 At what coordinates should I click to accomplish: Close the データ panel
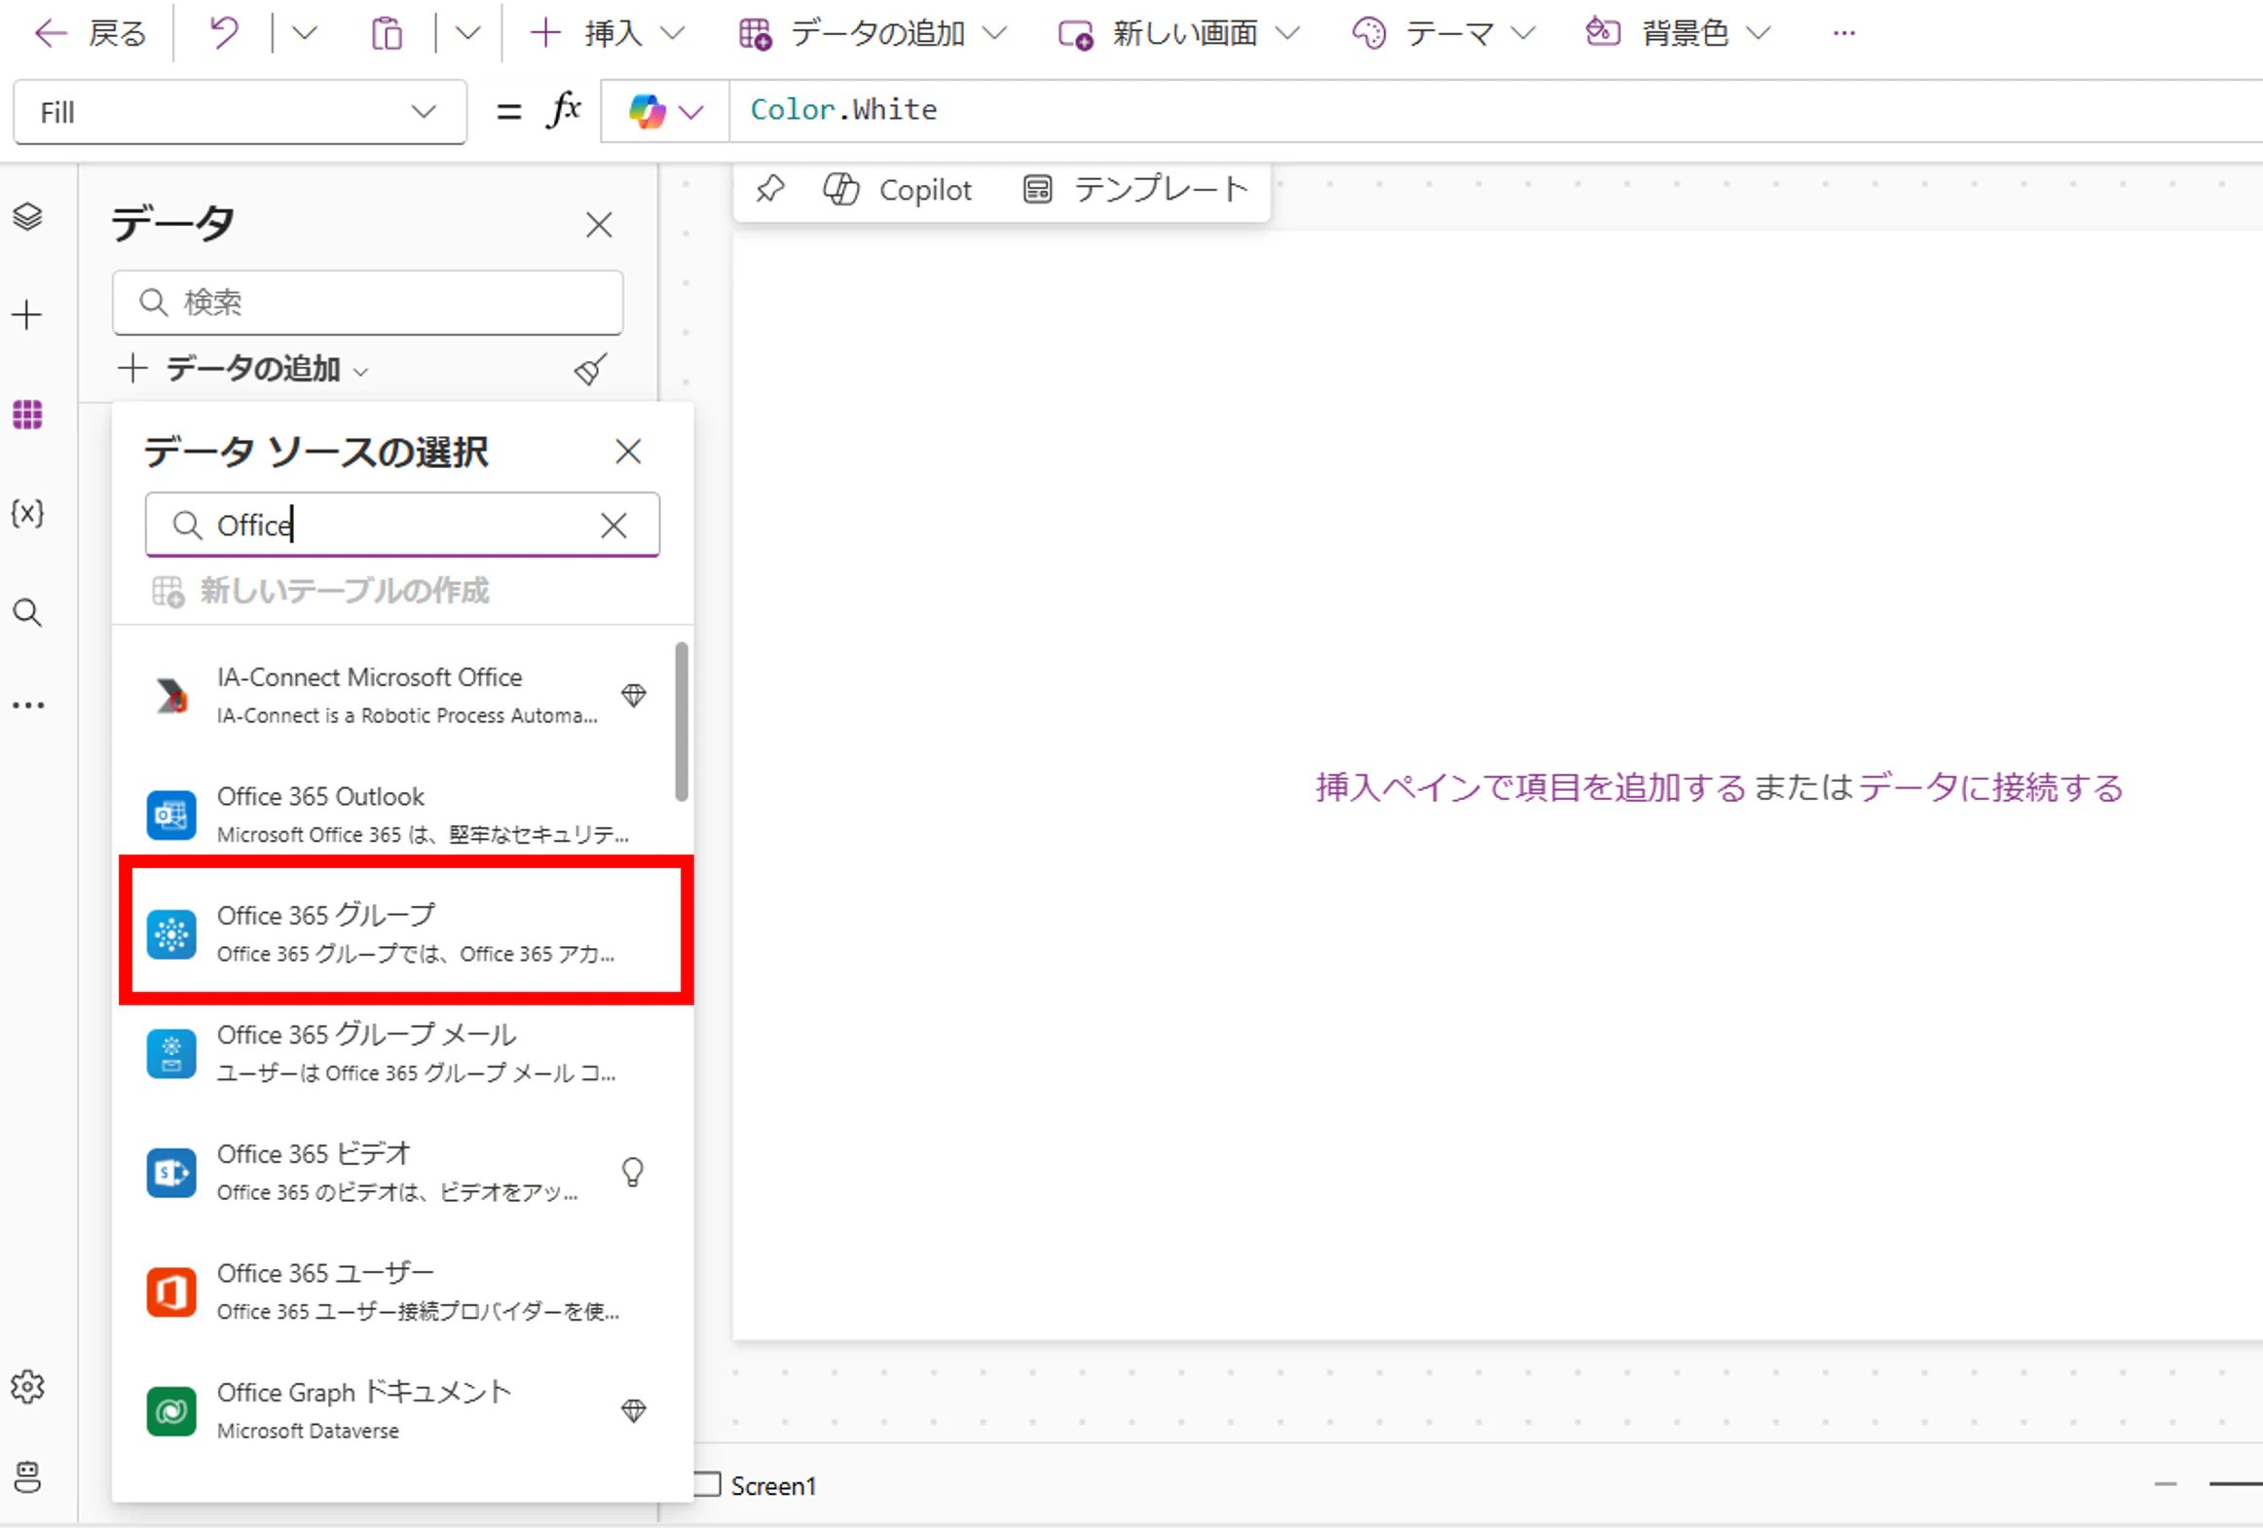pyautogui.click(x=599, y=225)
